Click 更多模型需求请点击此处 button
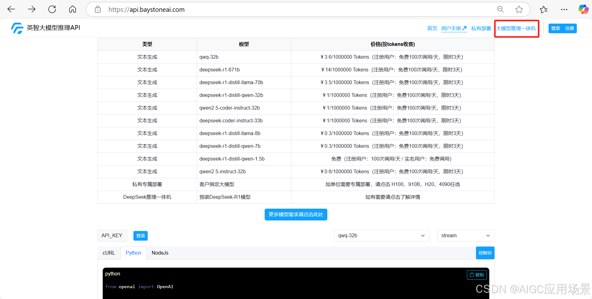This screenshot has height=299, width=592. point(296,215)
